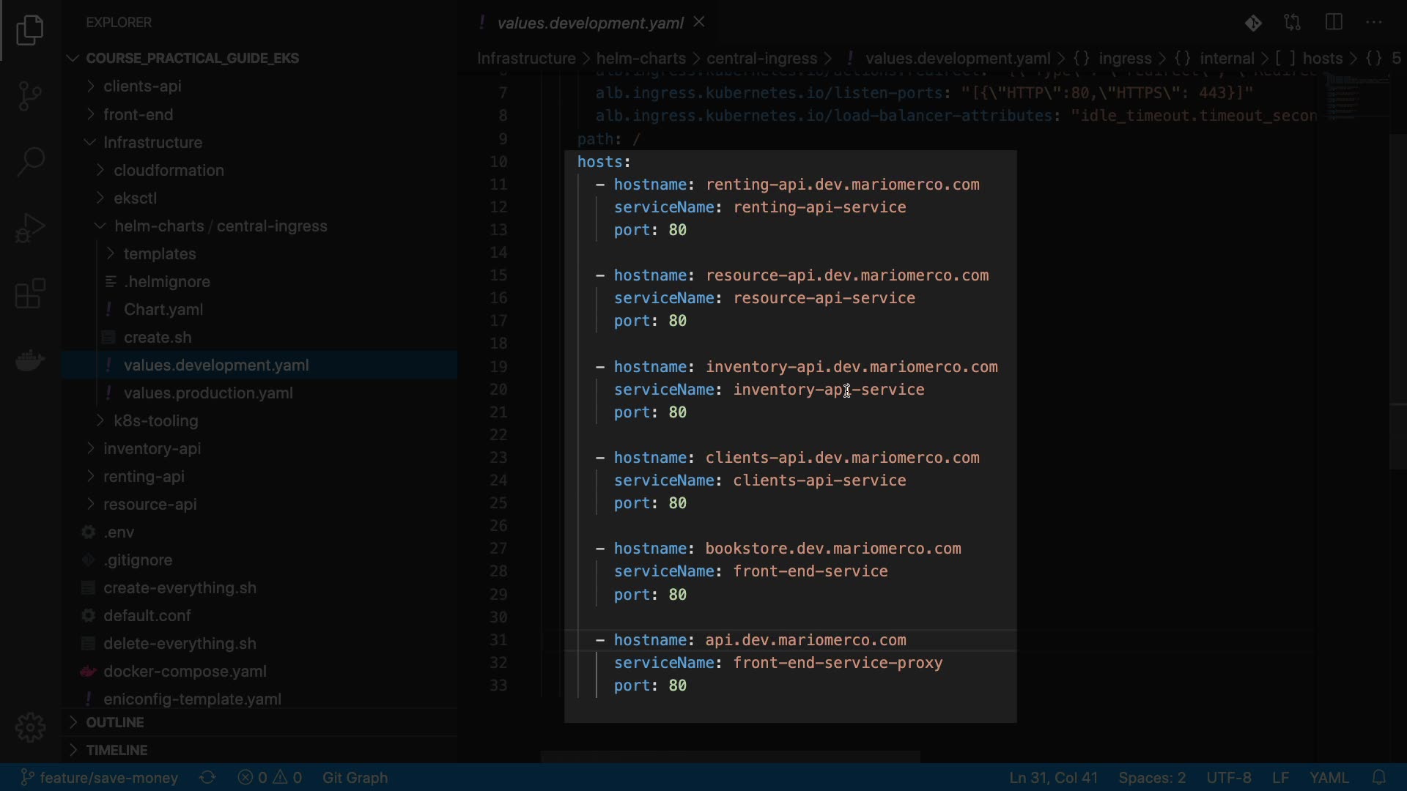Open Manage settings gear icon
This screenshot has width=1407, height=791.
coord(30,727)
